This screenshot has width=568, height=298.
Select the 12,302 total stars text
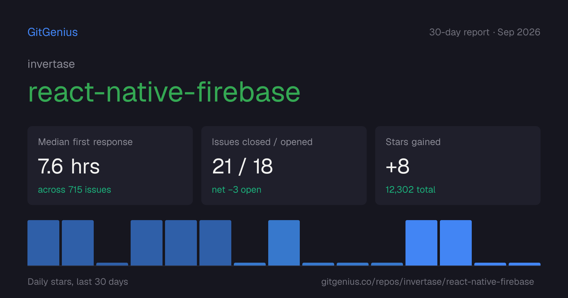[x=411, y=190]
